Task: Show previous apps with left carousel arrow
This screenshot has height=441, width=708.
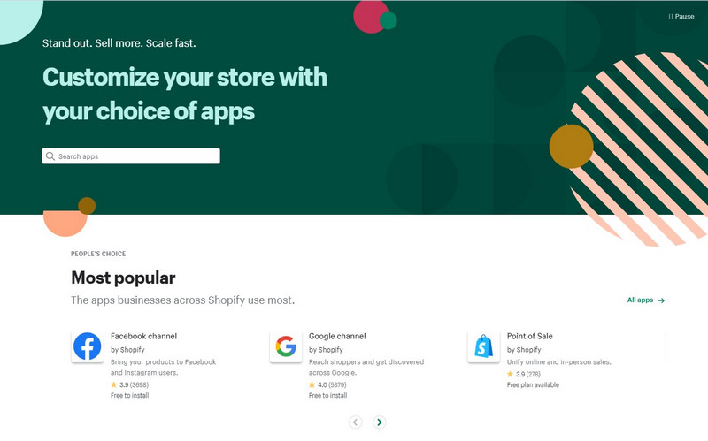Action: (x=356, y=422)
